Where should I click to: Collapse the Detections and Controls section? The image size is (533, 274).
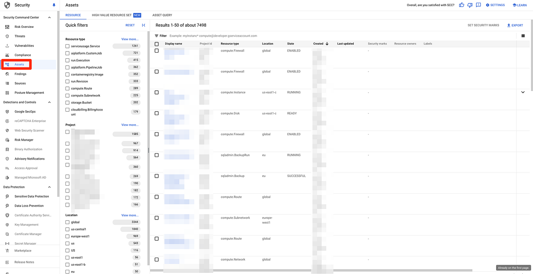click(x=49, y=102)
